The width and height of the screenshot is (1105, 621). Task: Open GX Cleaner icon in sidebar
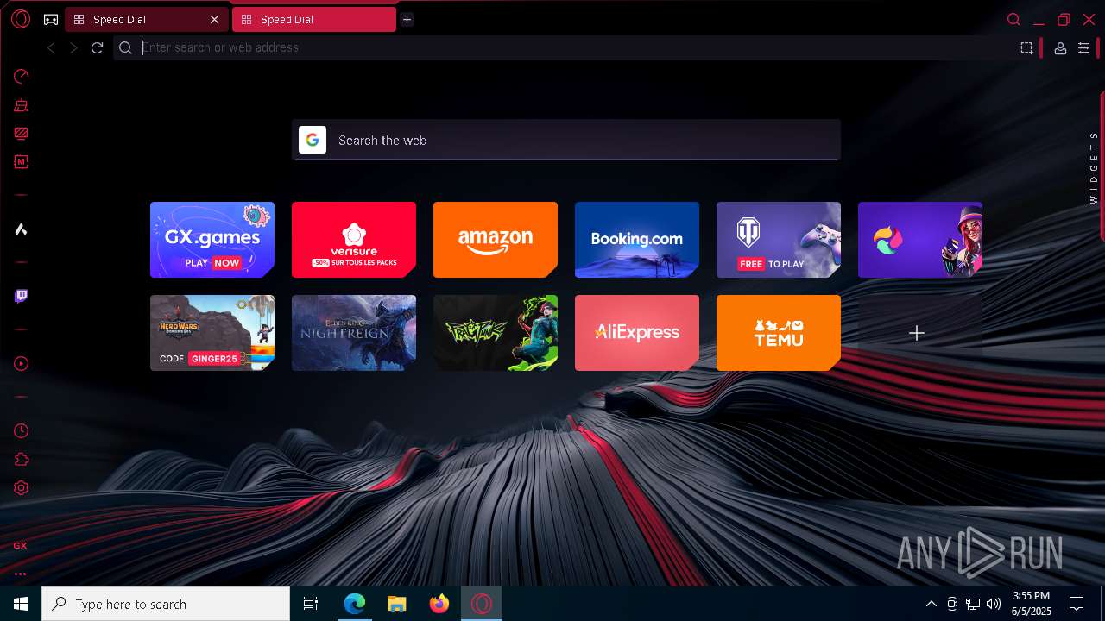point(22,106)
